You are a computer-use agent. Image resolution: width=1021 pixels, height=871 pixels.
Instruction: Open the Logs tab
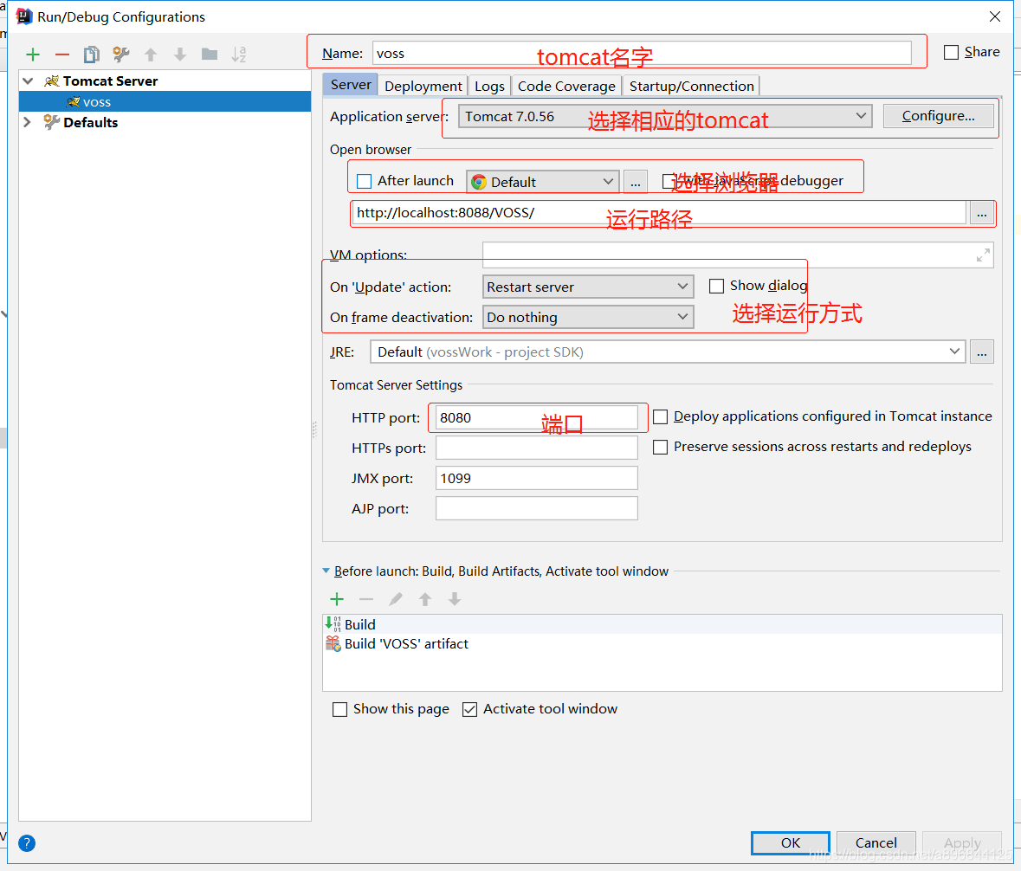[489, 86]
